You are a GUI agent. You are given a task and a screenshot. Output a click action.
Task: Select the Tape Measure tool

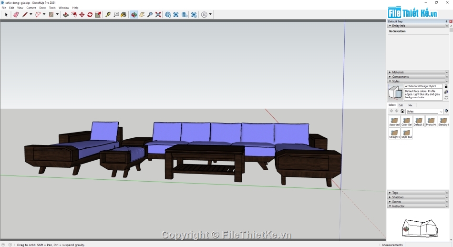point(108,14)
